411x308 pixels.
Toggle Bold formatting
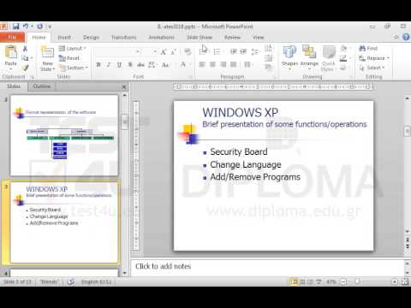(x=98, y=65)
